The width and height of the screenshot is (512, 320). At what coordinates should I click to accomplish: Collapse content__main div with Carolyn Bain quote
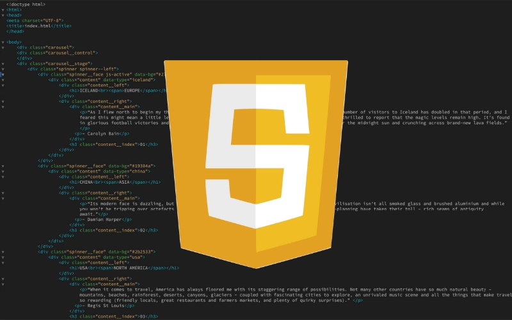coord(3,107)
